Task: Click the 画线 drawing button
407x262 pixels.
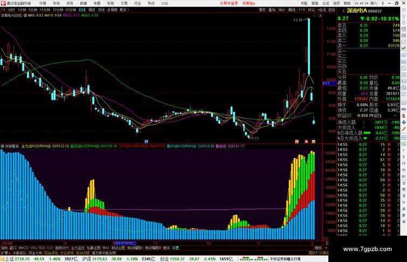Action: tap(292, 10)
